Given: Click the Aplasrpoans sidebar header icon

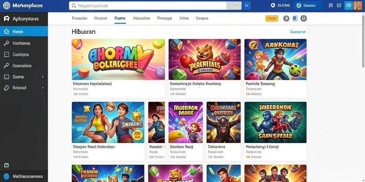Looking at the screenshot, I should [7, 19].
